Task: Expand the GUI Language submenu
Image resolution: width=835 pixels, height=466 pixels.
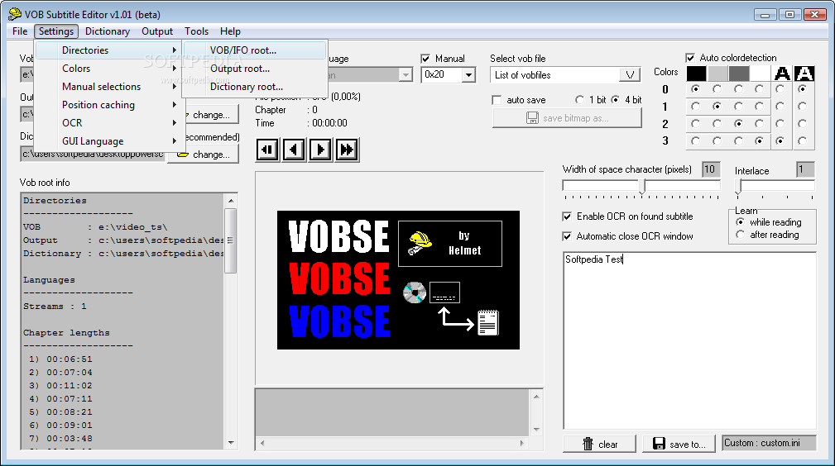Action: click(108, 141)
